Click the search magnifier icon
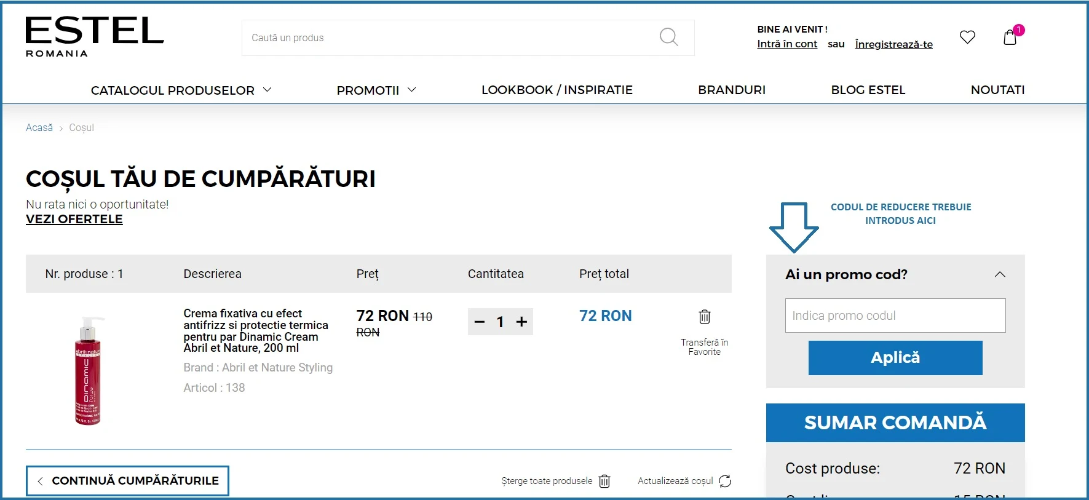 click(x=668, y=38)
